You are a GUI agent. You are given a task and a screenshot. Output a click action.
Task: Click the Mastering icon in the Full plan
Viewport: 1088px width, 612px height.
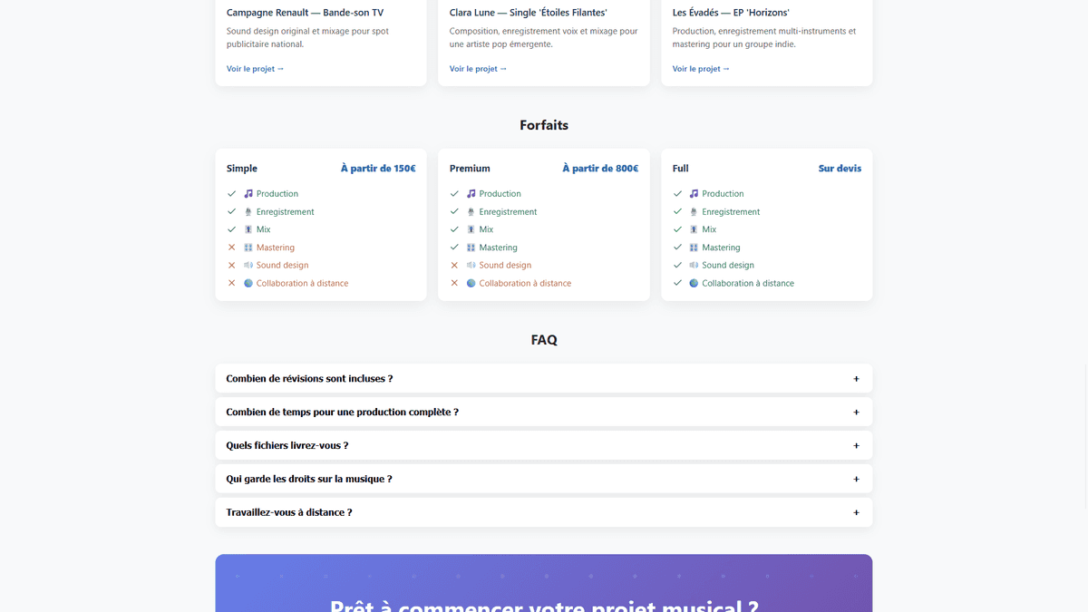(694, 248)
